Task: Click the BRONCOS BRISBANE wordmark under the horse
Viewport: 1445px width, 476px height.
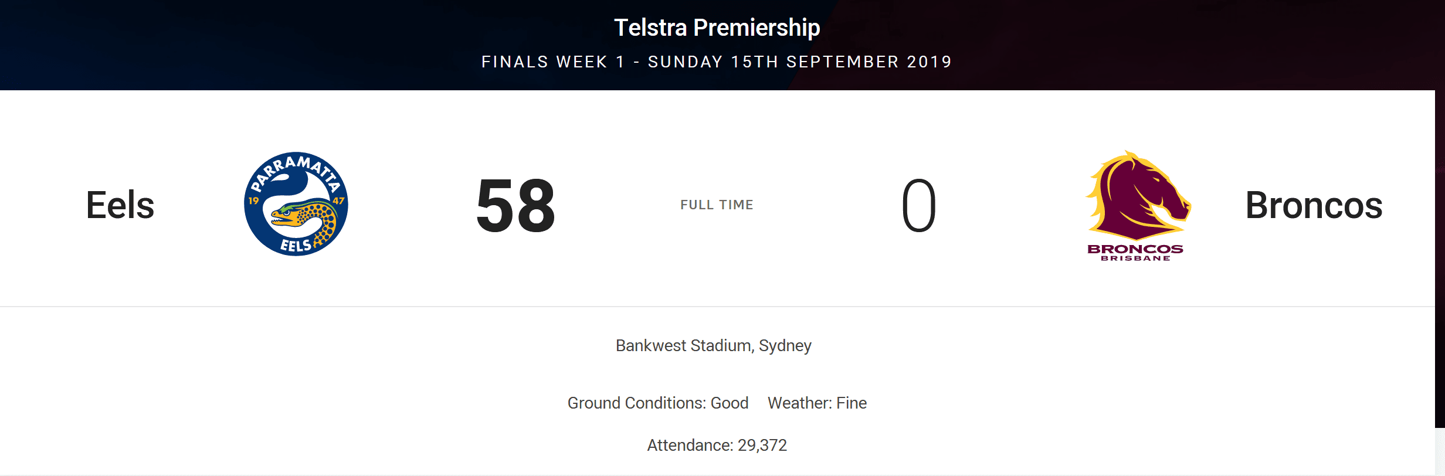Action: click(1135, 253)
